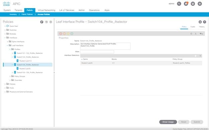The width and height of the screenshot is (209, 130).
Task: Click the Switches folder icon
Action: tap(8, 30)
